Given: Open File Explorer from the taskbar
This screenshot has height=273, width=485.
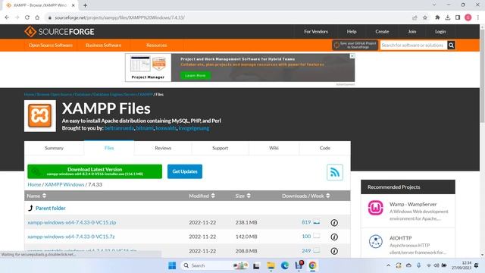Looking at the screenshot, I should pyautogui.click(x=271, y=265).
